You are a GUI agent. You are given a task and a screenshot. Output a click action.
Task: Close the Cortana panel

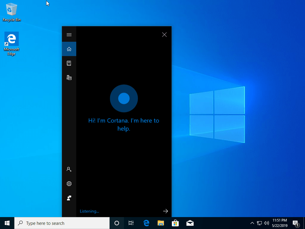[164, 35]
